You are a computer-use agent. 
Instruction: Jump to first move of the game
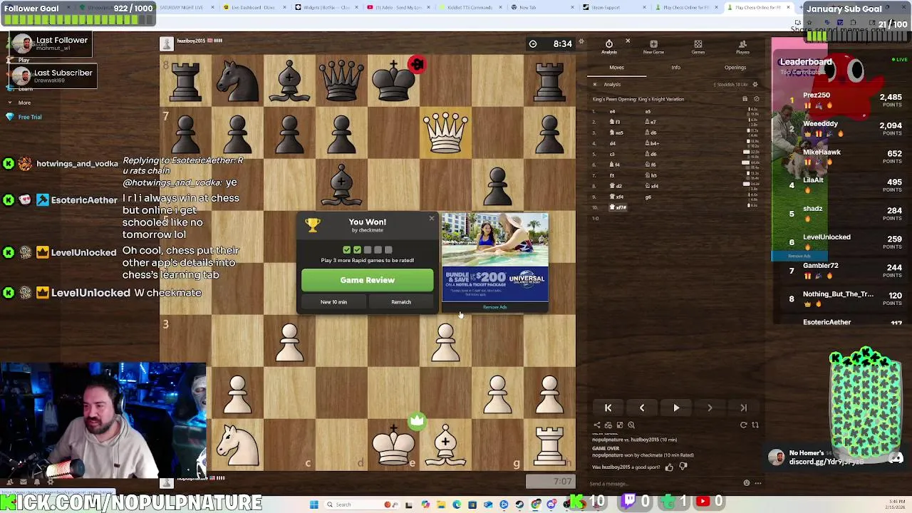[608, 408]
